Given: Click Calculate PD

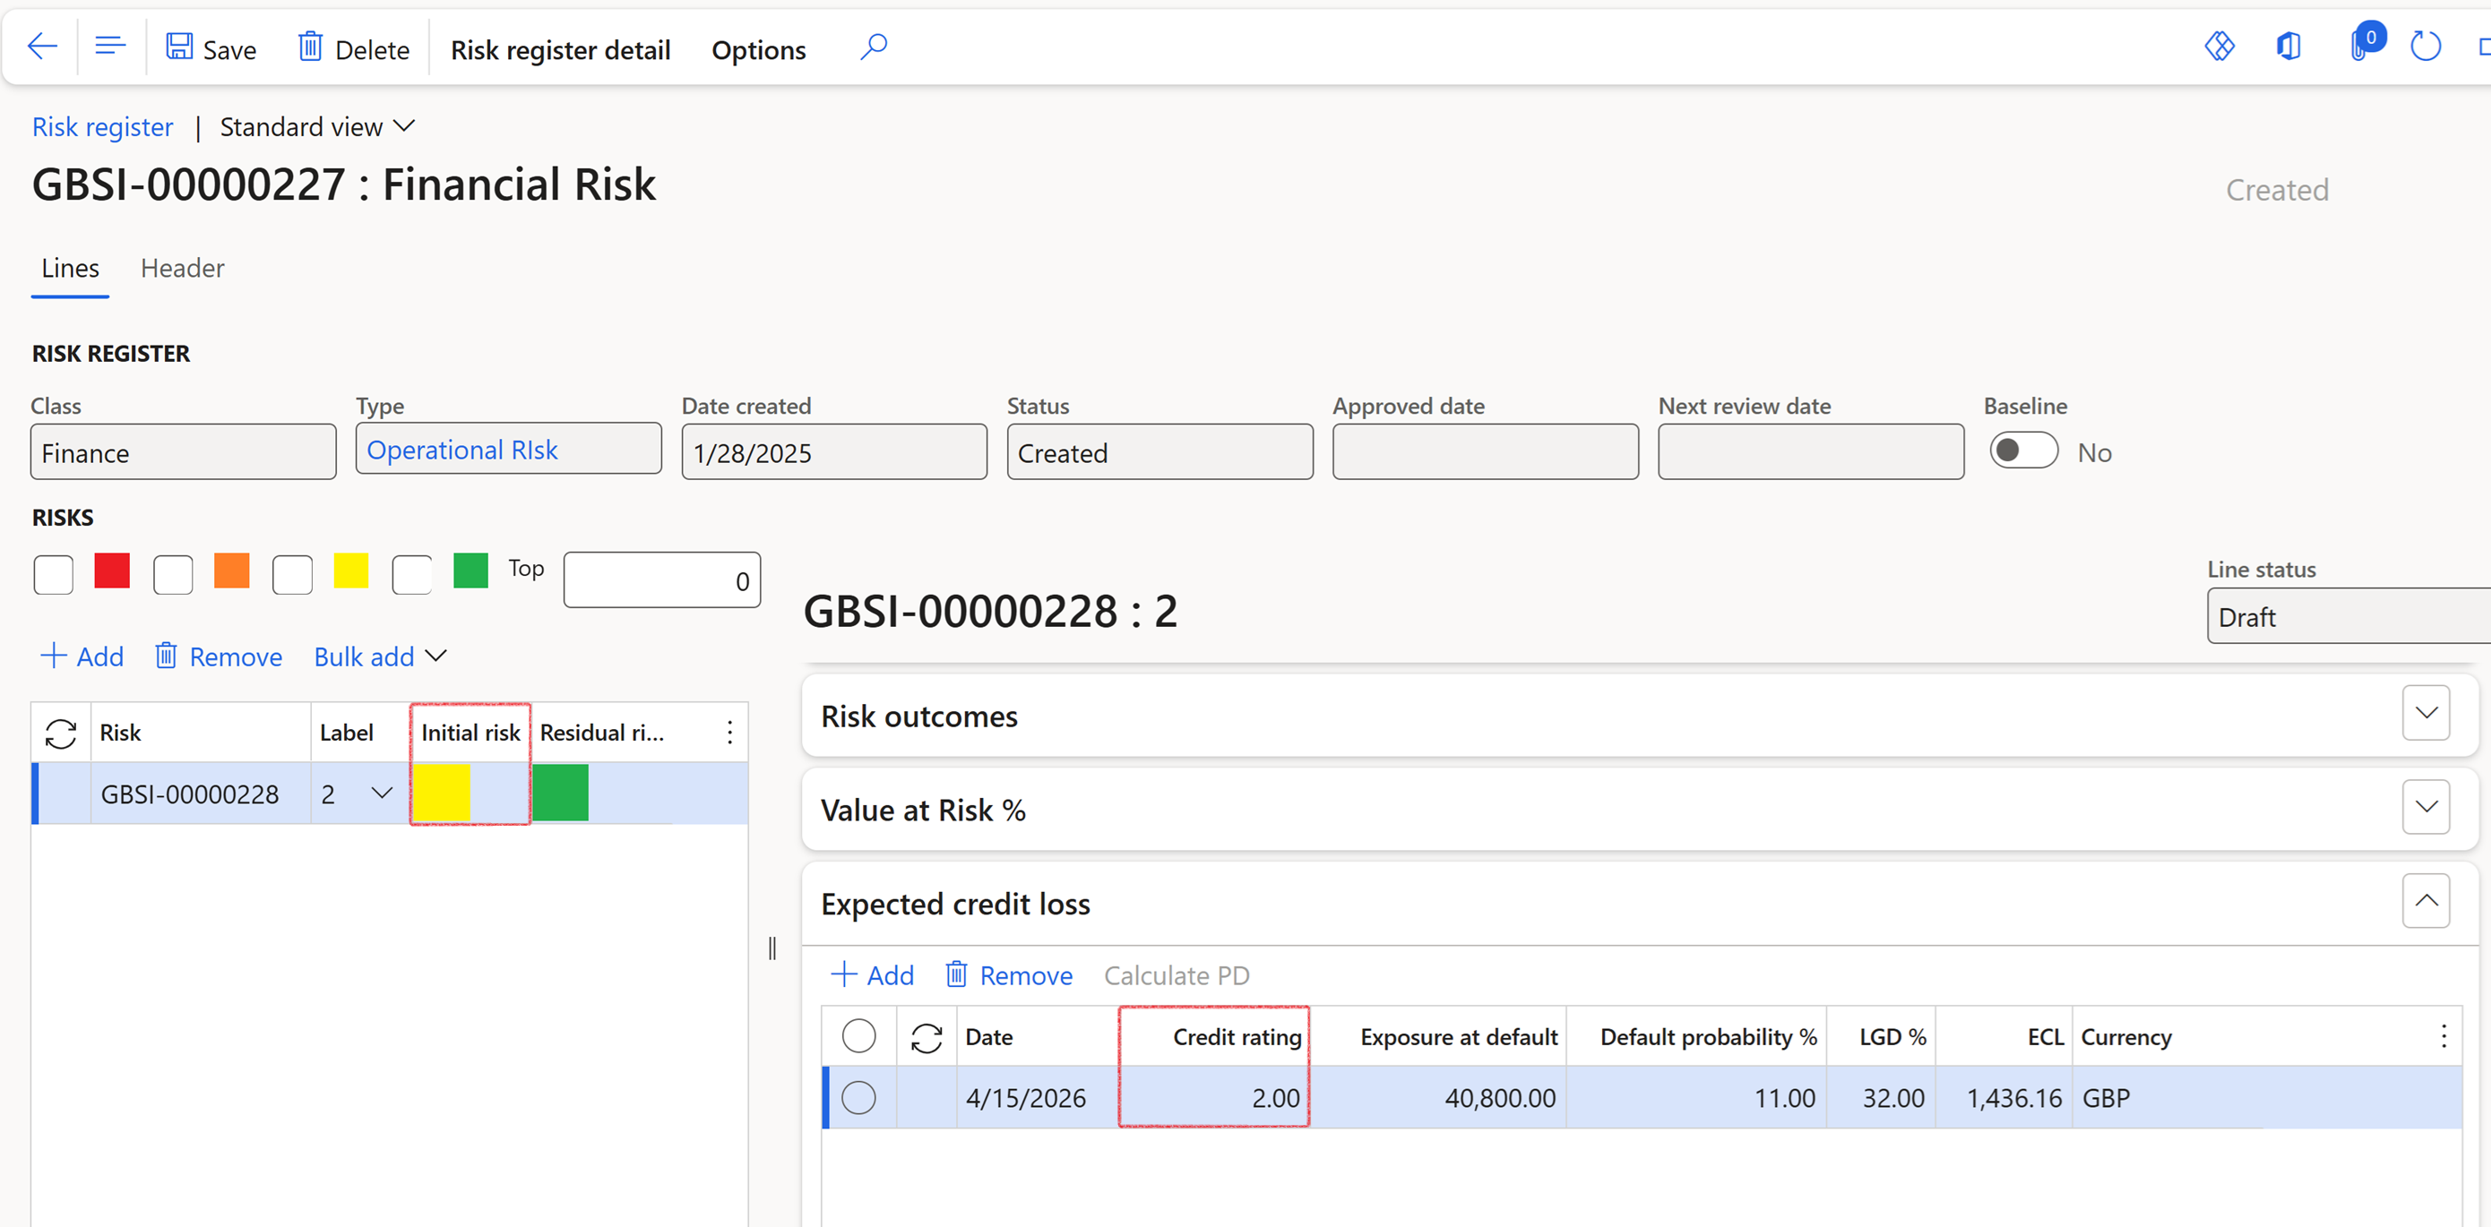Looking at the screenshot, I should 1176,974.
